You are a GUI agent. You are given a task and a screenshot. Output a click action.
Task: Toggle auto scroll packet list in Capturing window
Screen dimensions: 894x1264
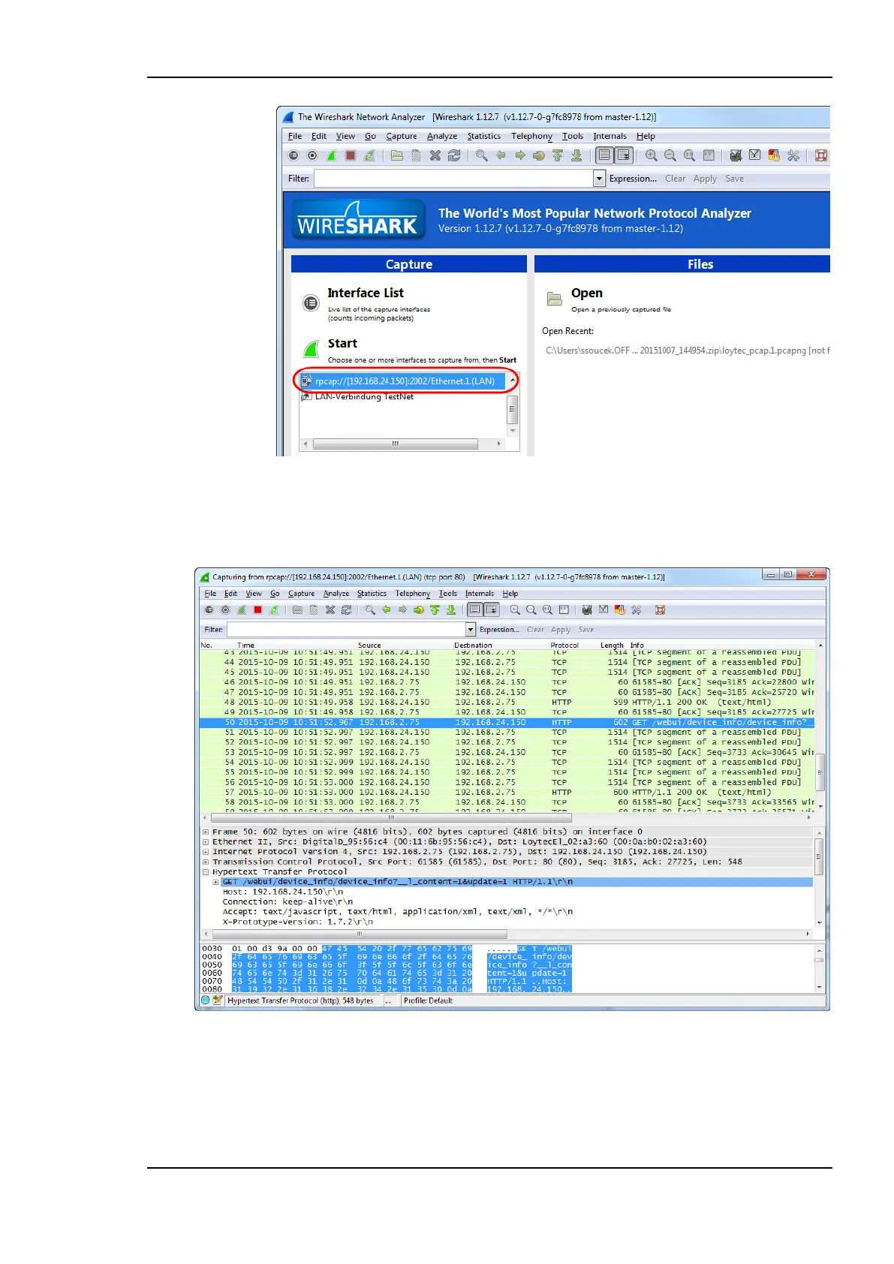[492, 610]
